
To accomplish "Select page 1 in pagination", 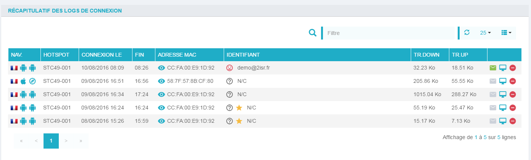I will click(x=51, y=141).
